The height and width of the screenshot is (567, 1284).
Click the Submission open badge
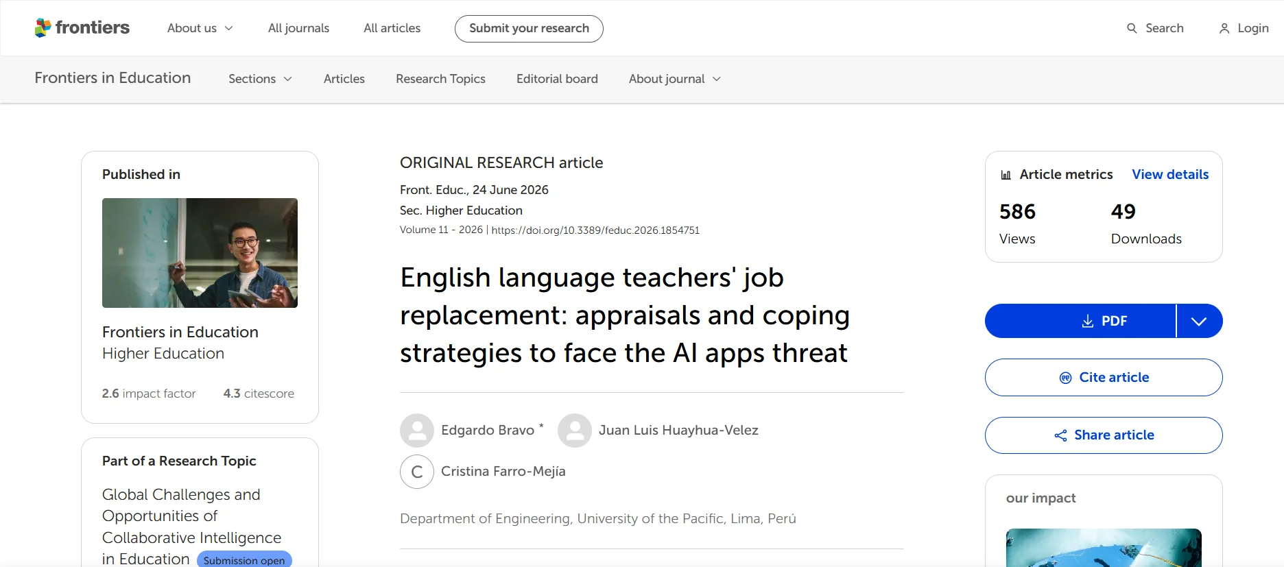click(244, 560)
